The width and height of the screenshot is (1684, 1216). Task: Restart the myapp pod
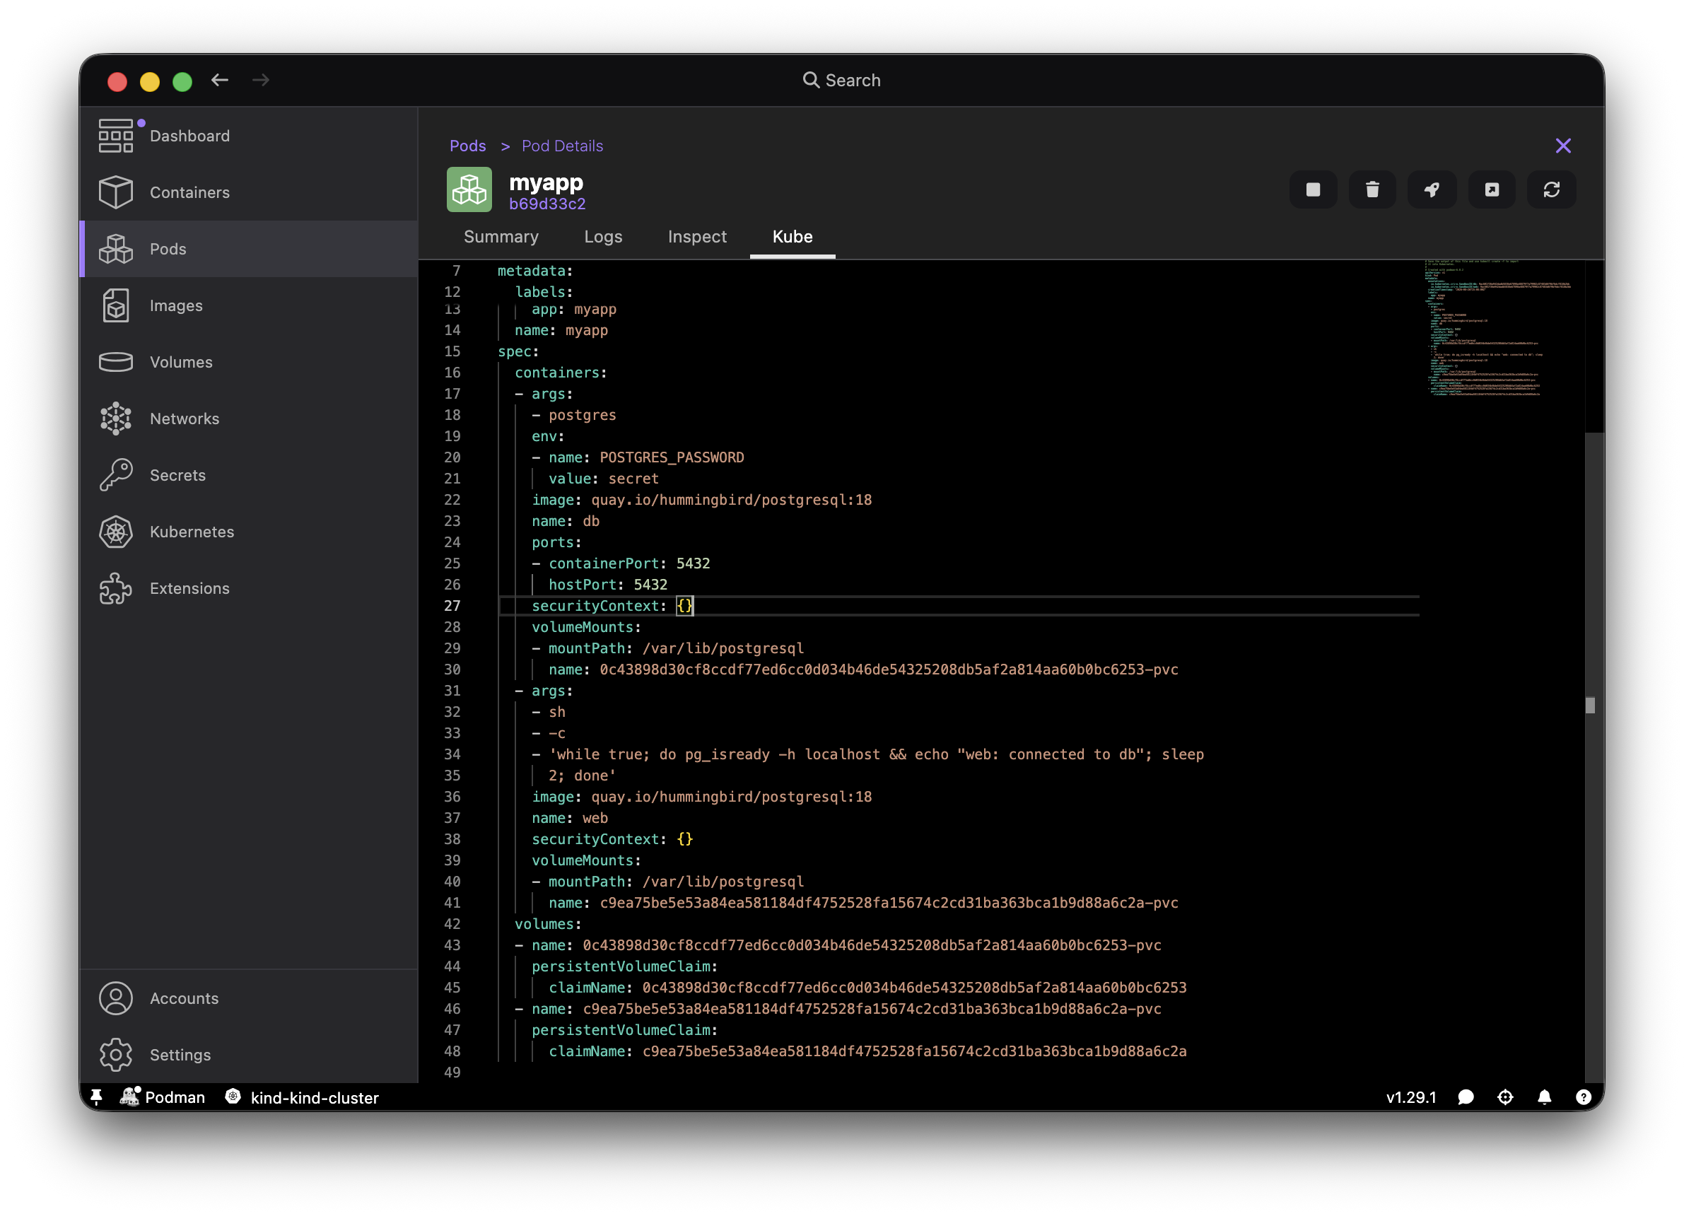click(x=1551, y=190)
